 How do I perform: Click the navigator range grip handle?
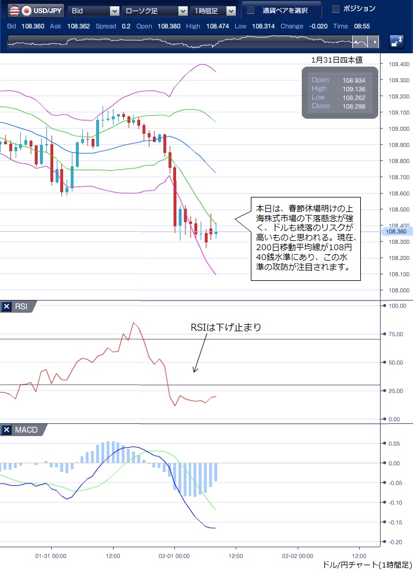(x=360, y=42)
